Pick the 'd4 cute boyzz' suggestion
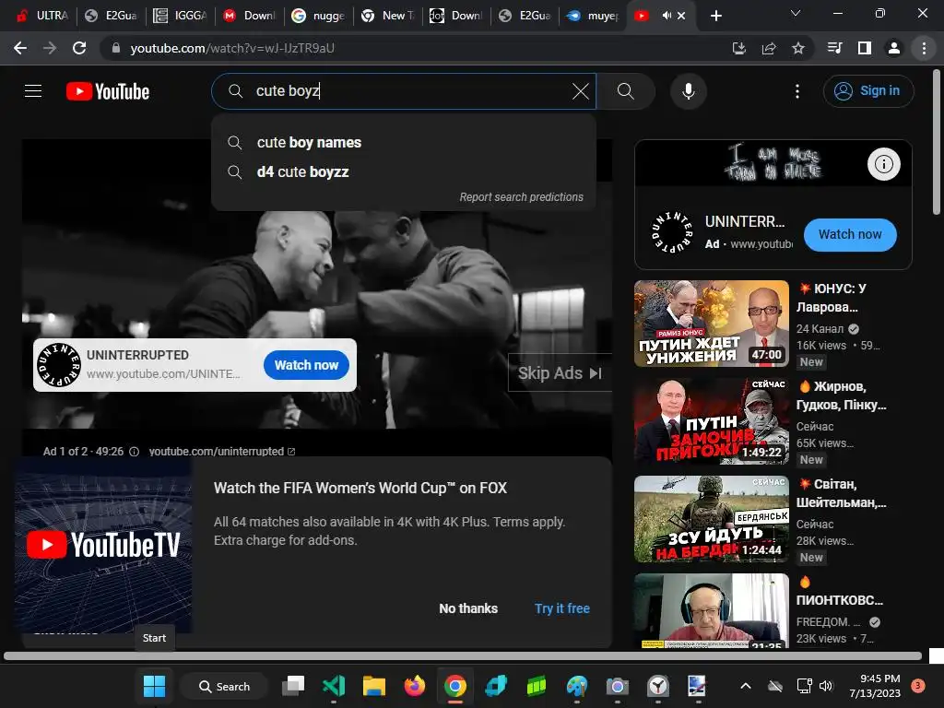Screen dimensions: 944x708 point(404,172)
